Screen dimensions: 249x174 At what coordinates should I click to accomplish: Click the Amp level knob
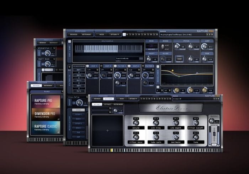click(x=204, y=47)
